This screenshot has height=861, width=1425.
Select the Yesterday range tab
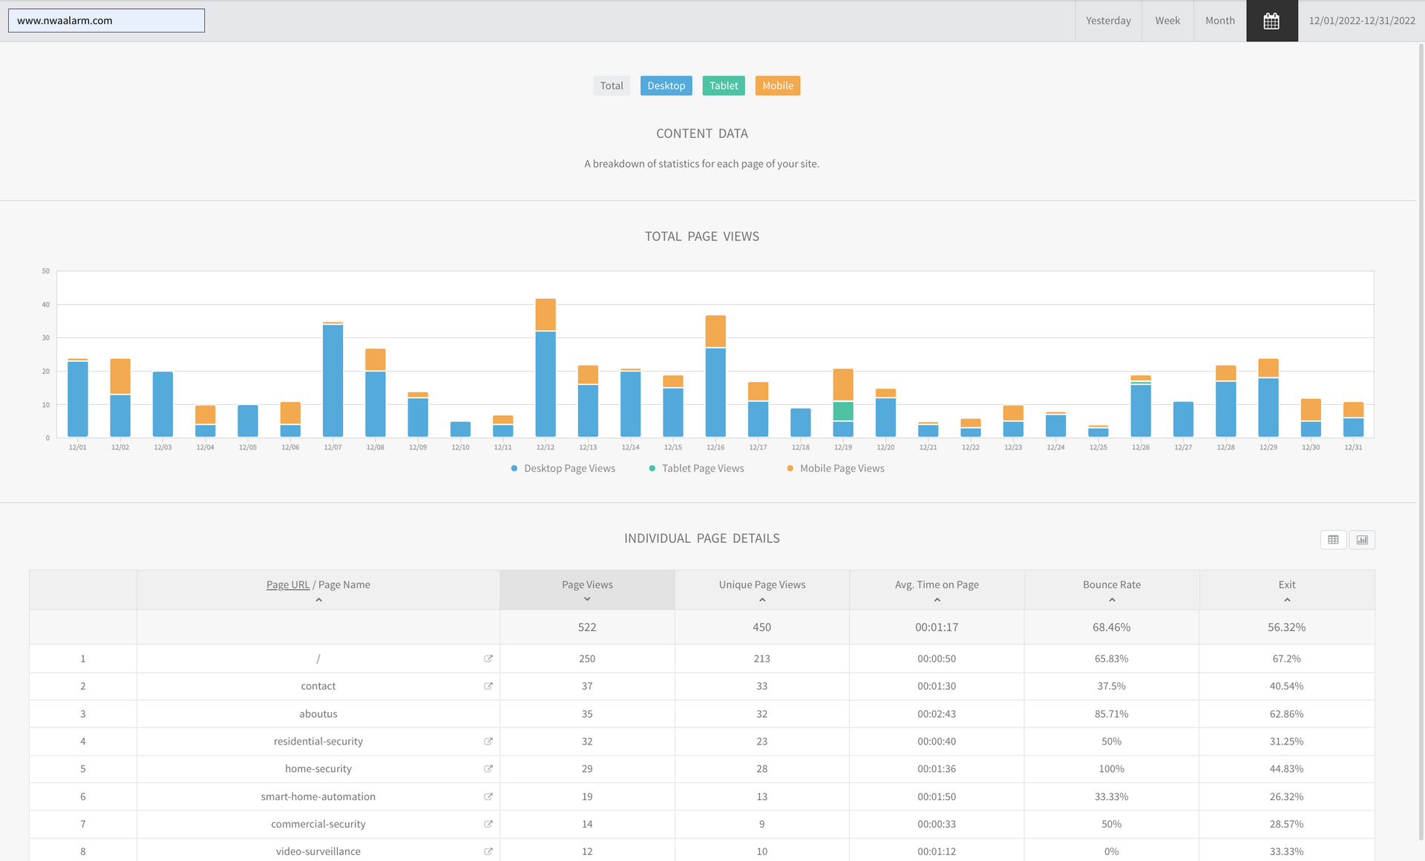click(x=1108, y=21)
